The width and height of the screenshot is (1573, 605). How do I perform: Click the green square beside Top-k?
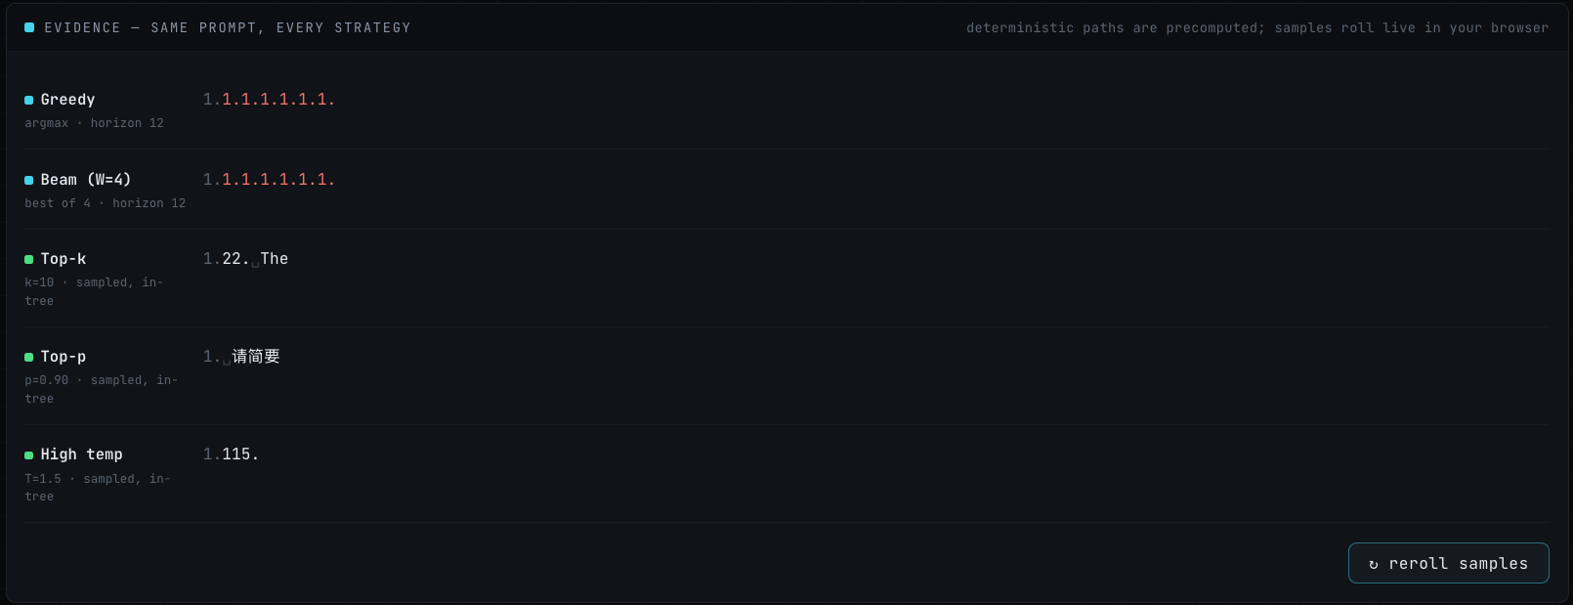tap(29, 259)
